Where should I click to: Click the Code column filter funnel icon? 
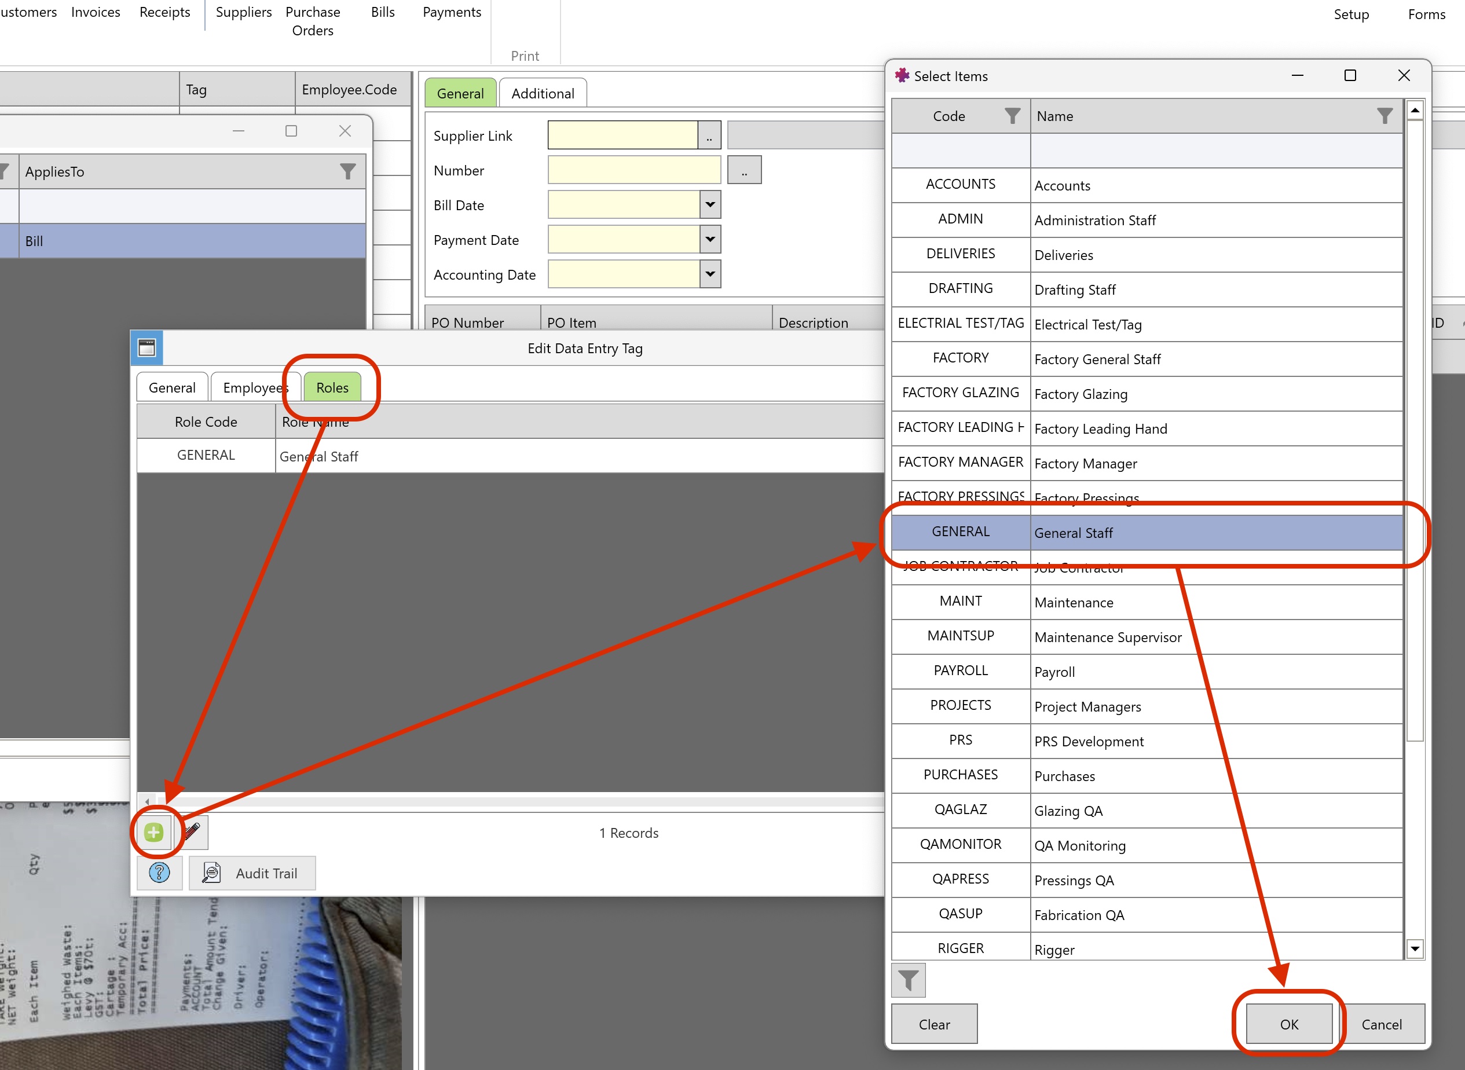pos(1012,116)
